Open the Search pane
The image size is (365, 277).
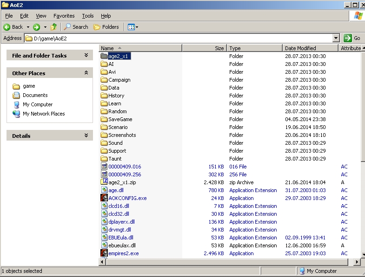tap(76, 27)
